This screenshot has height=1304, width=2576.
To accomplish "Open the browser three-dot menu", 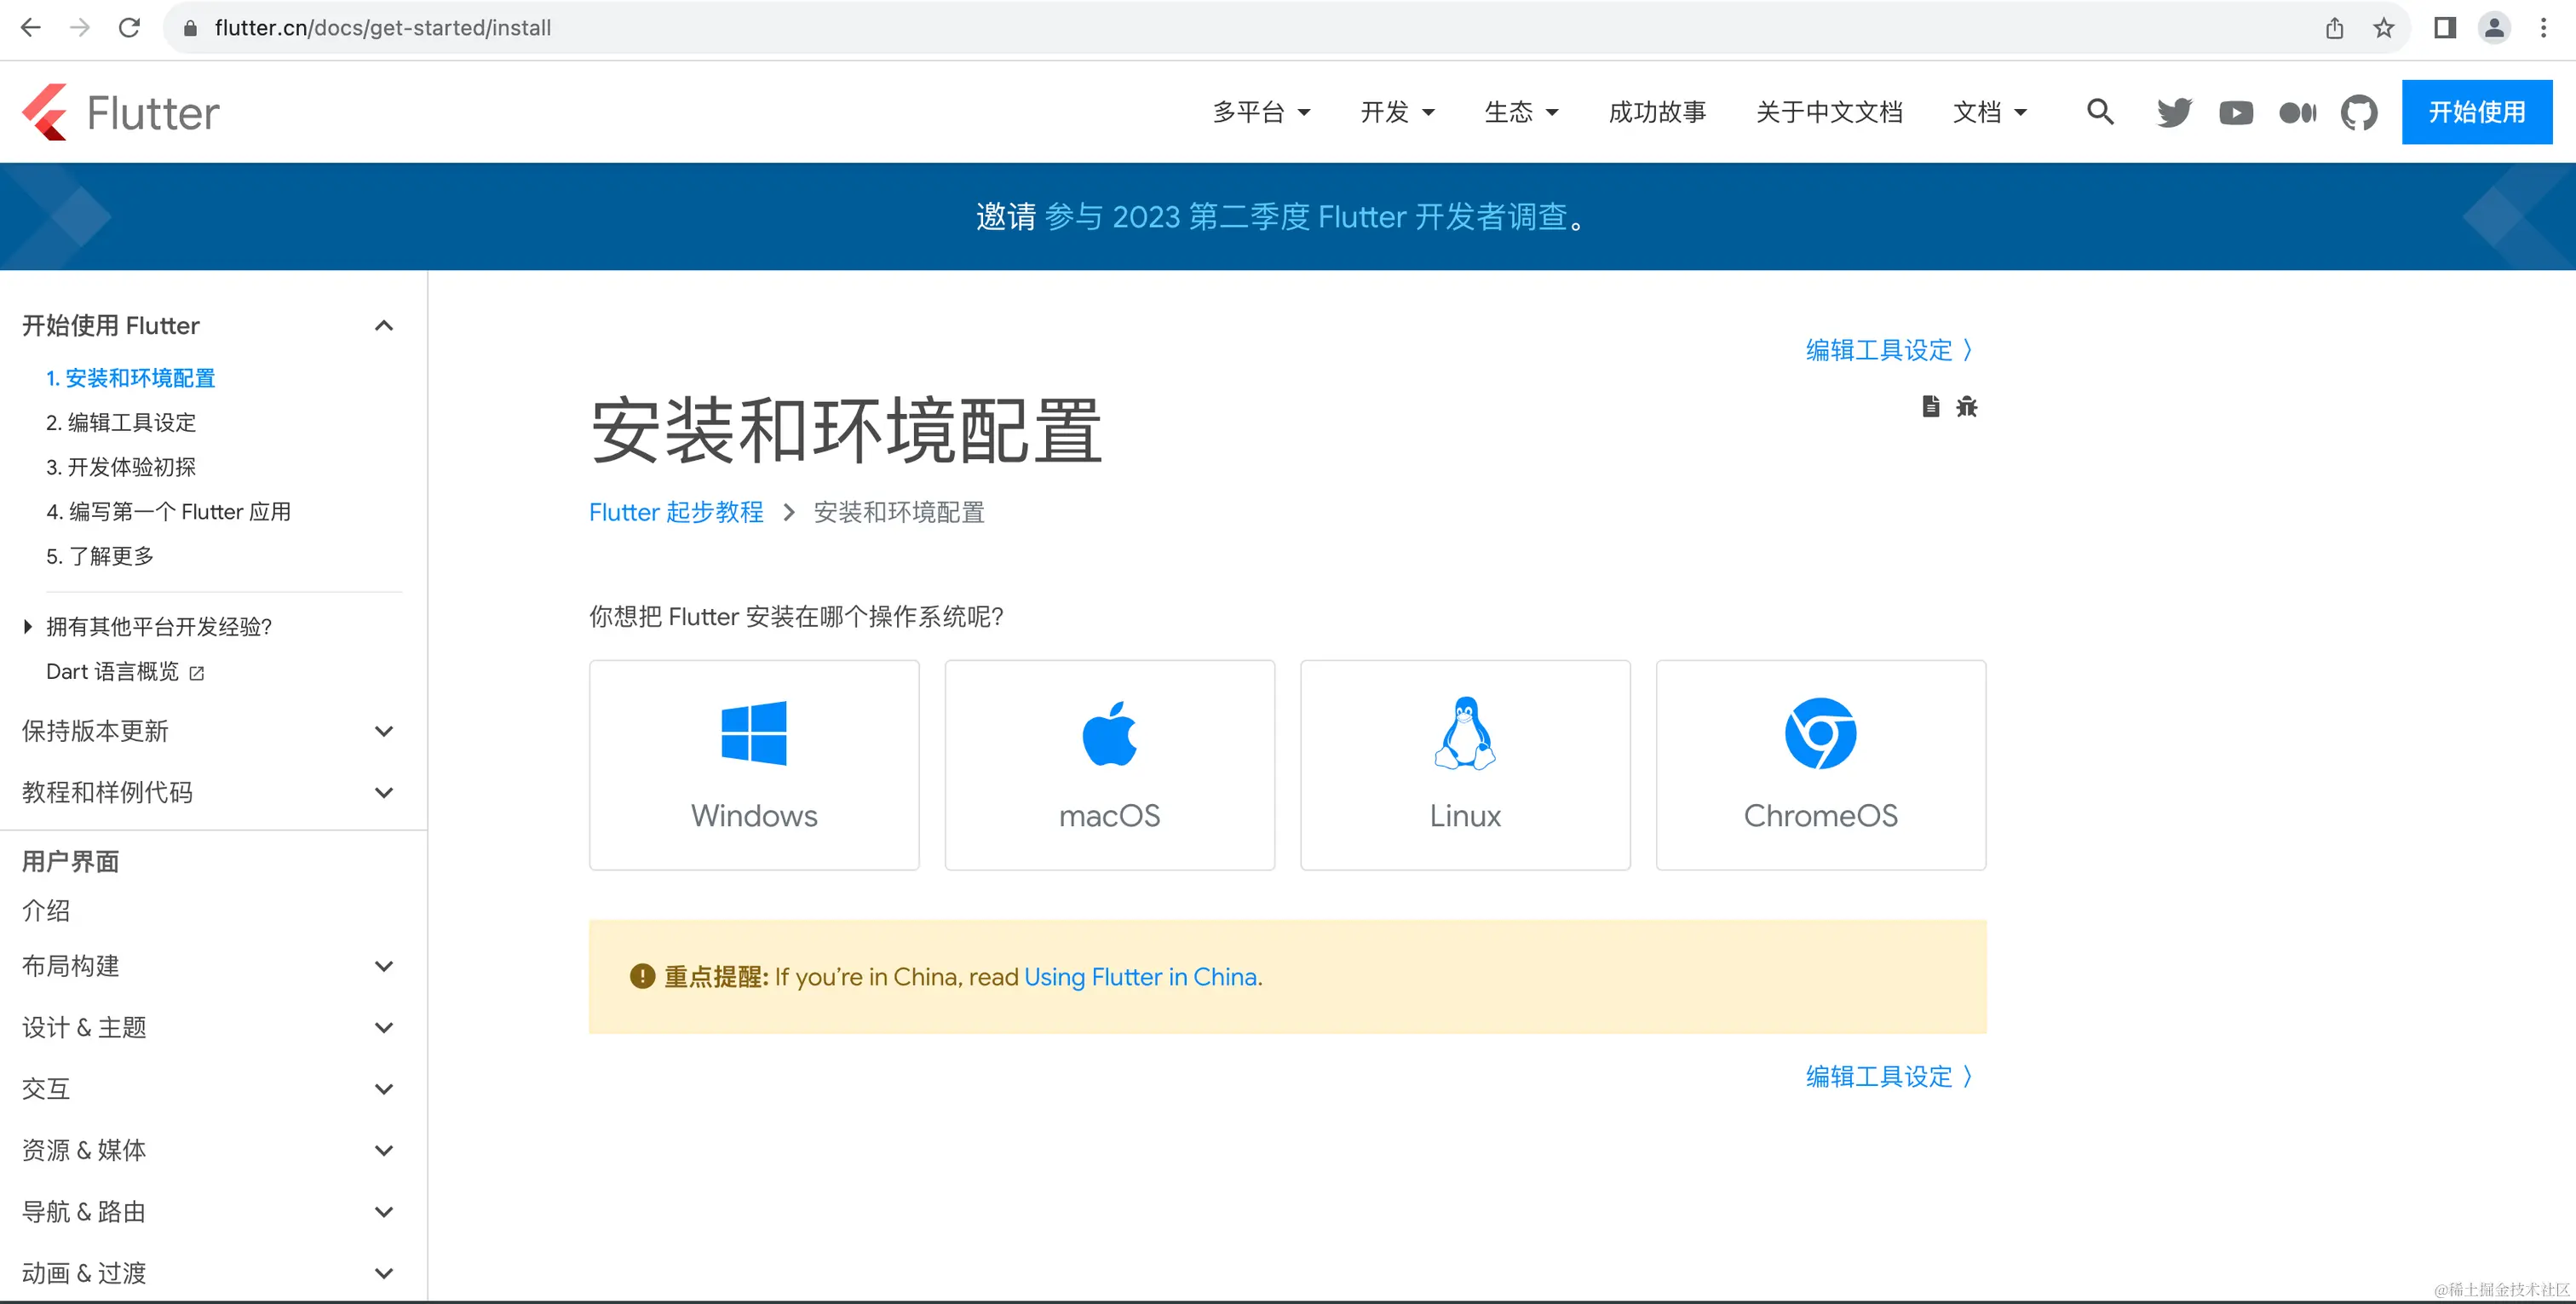I will click(2544, 28).
